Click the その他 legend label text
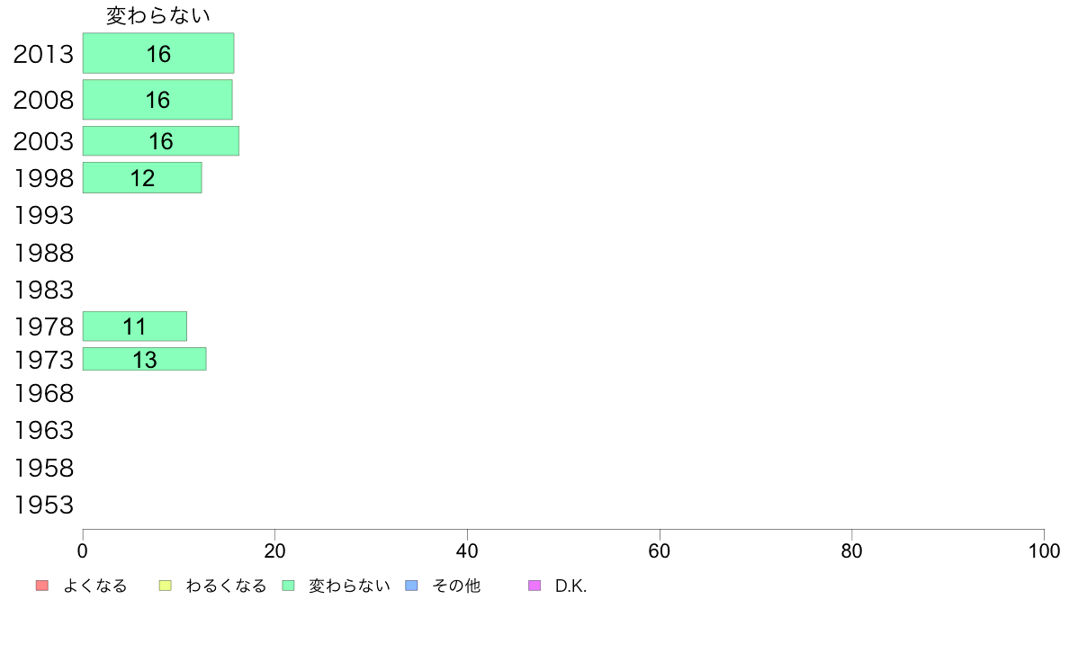The width and height of the screenshot is (1069, 662). (x=456, y=586)
